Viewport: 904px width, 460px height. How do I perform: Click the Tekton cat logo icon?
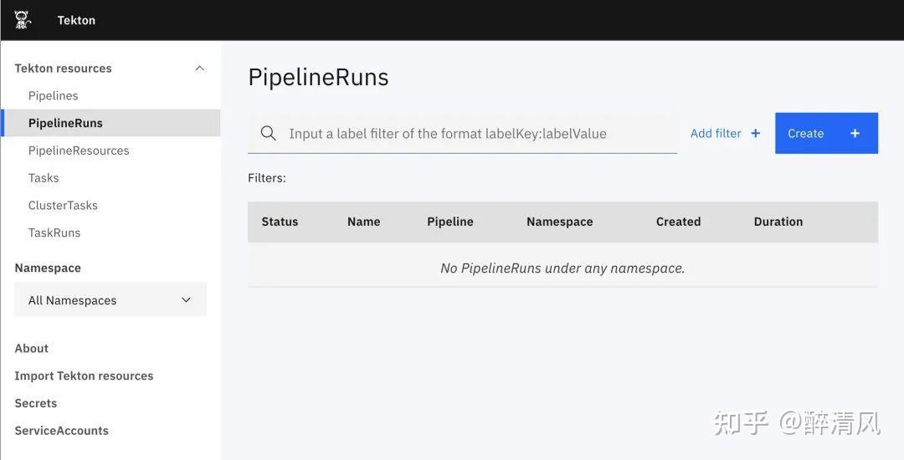point(23,20)
